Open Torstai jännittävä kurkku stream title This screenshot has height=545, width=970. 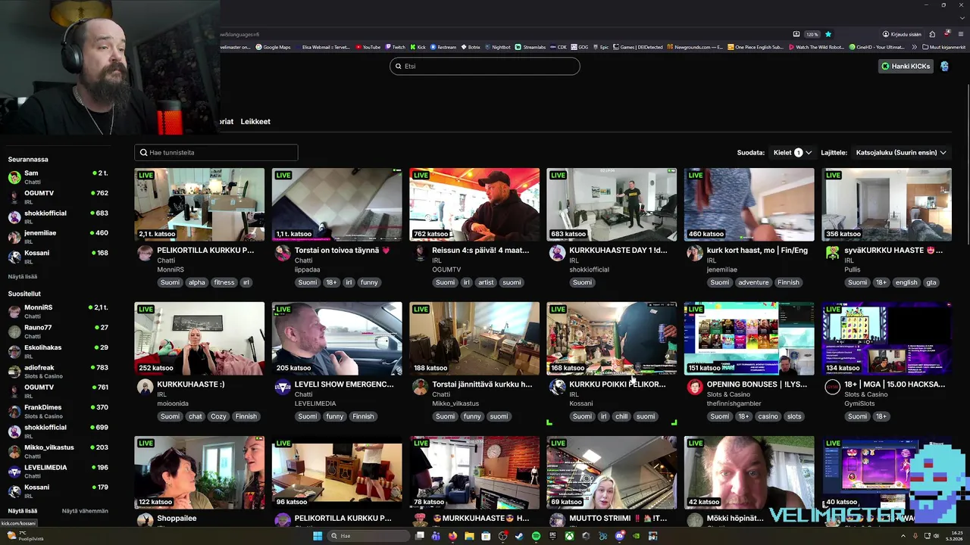click(x=482, y=385)
